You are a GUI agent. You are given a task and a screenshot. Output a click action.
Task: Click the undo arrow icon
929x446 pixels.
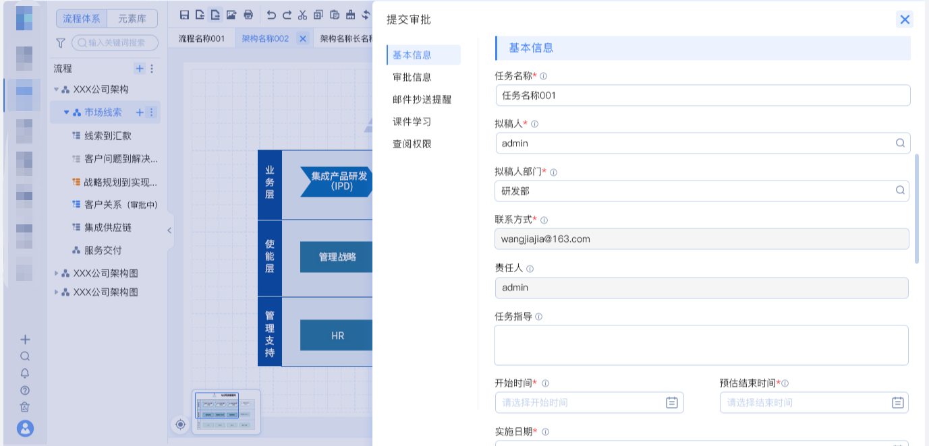pos(271,15)
